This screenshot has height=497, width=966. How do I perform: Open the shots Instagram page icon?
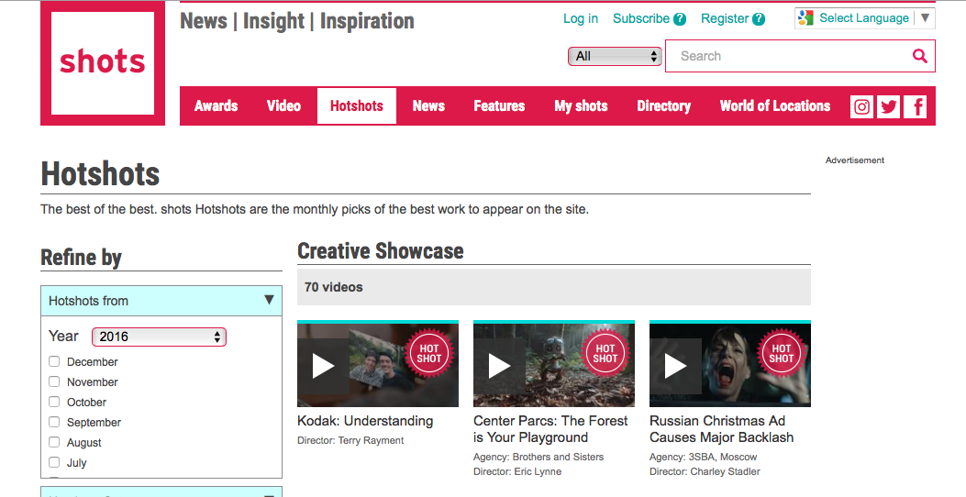[x=862, y=106]
